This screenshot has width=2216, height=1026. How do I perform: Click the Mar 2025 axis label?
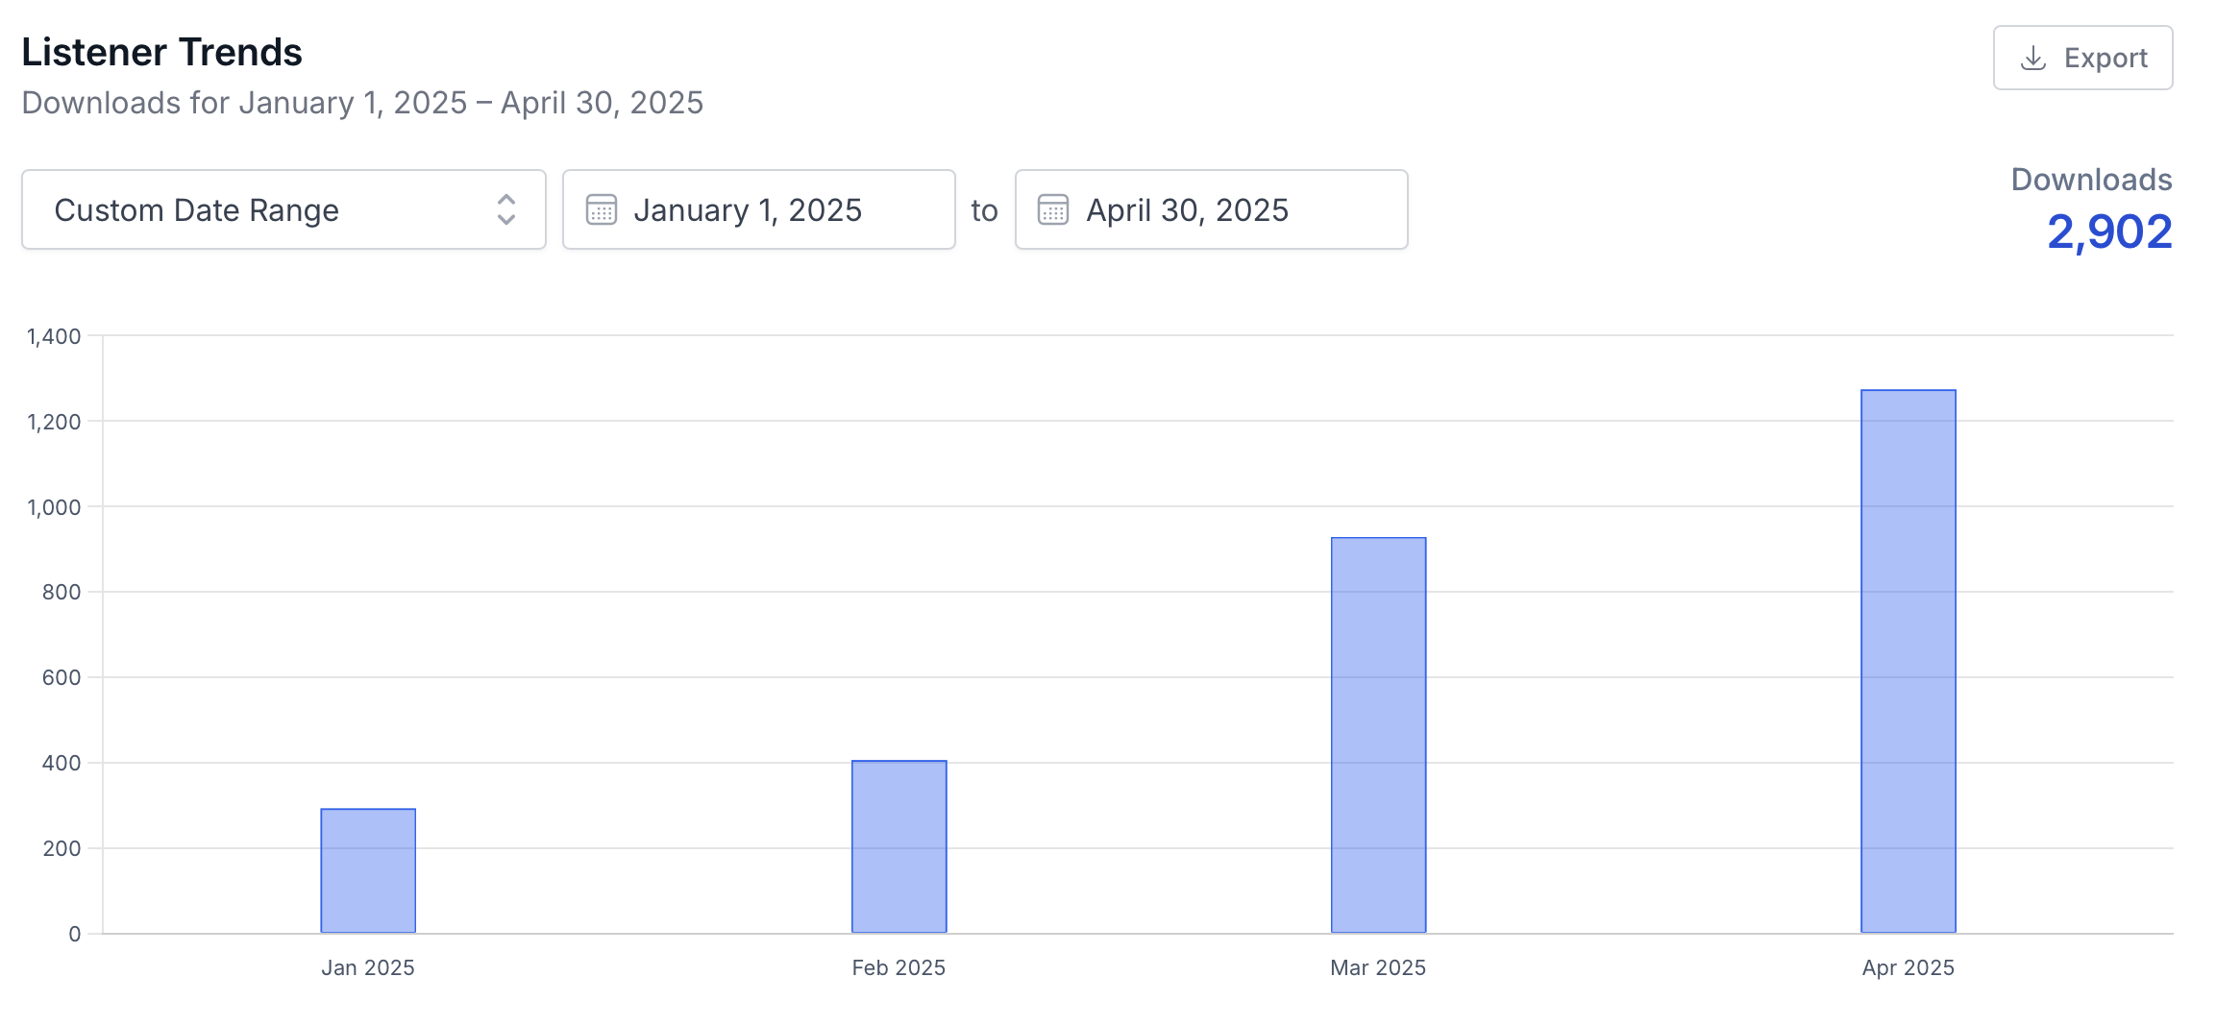point(1378,967)
